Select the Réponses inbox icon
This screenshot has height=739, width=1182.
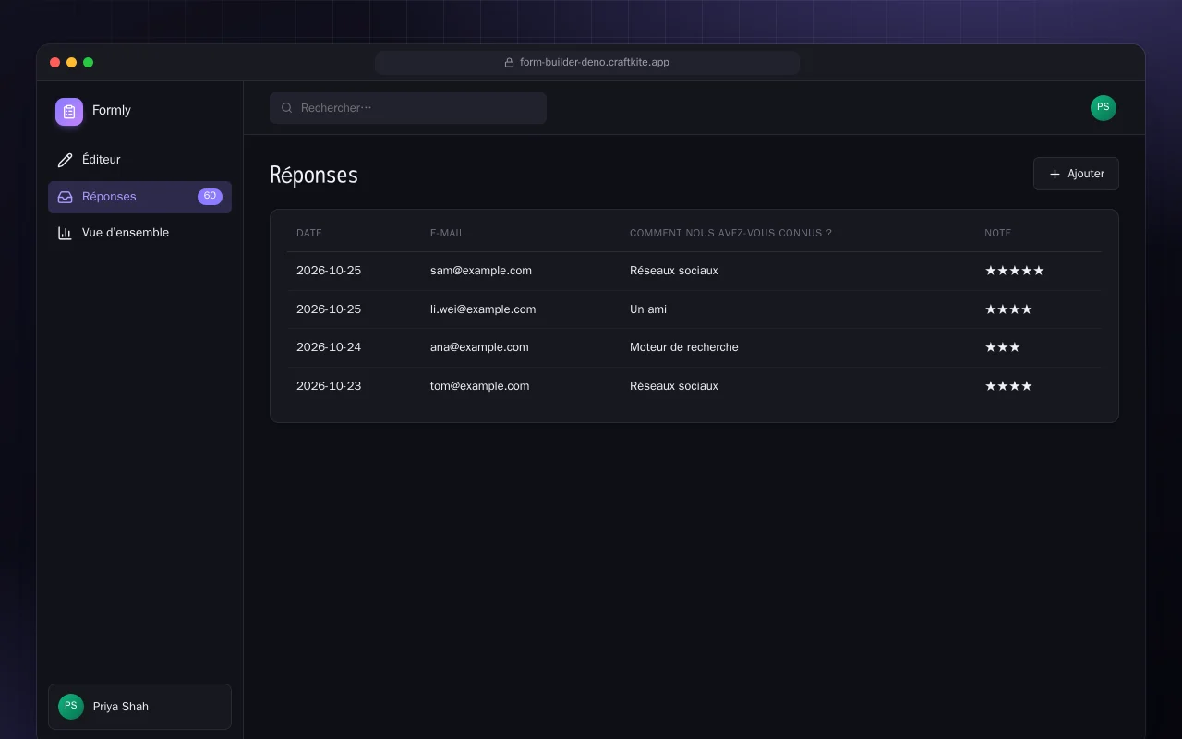pyautogui.click(x=65, y=197)
